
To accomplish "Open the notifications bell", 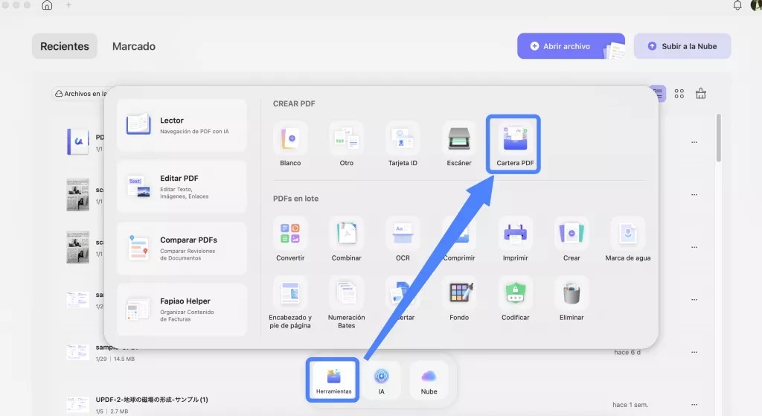I will tap(737, 5).
